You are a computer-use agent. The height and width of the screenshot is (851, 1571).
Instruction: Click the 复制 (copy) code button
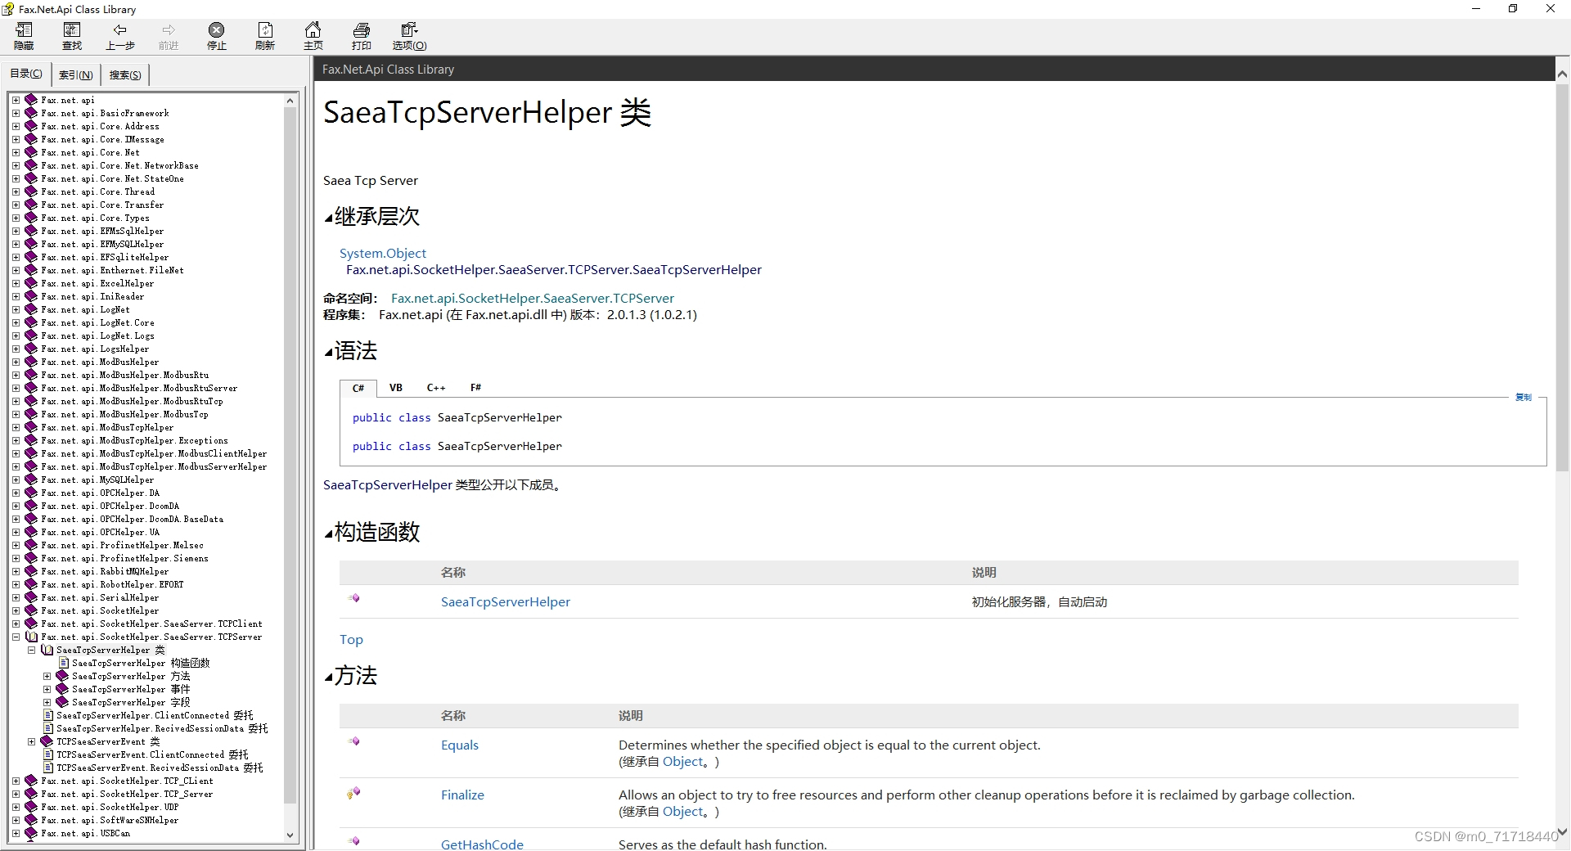pyautogui.click(x=1524, y=398)
